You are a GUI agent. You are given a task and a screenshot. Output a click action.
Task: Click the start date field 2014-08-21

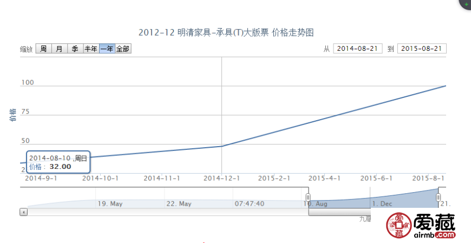tap(358, 49)
